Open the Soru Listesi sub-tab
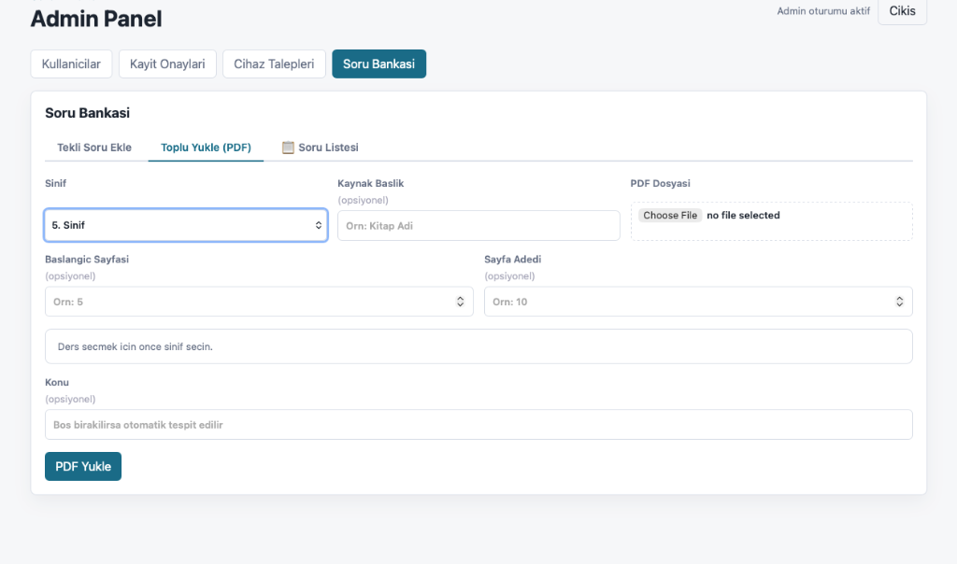 coord(321,148)
